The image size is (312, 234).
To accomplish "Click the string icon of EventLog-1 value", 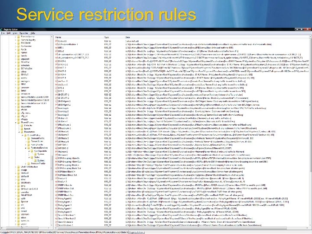I will [x=56, y=108].
